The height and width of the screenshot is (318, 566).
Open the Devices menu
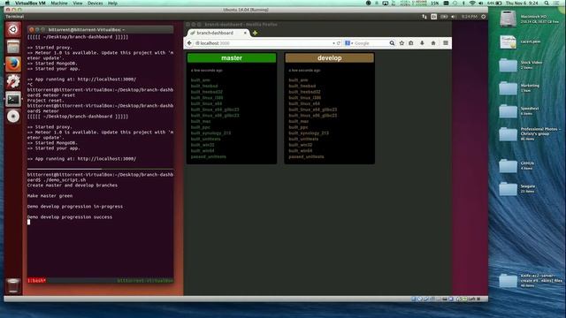[x=96, y=3]
